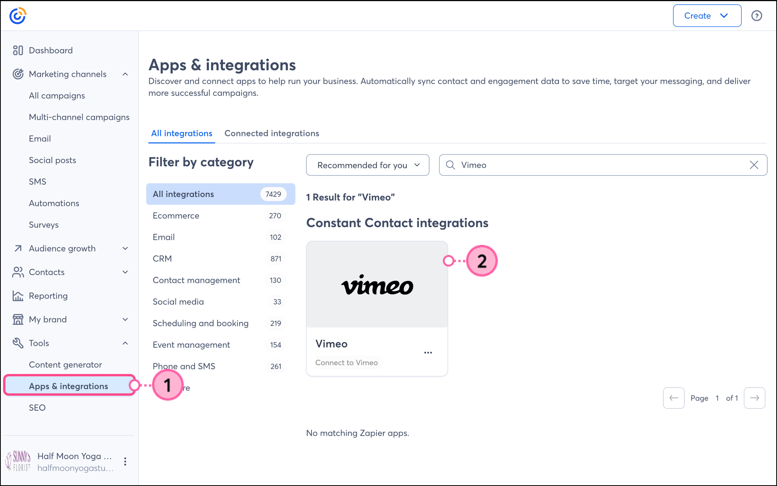Switch to the All integrations tab

click(181, 133)
